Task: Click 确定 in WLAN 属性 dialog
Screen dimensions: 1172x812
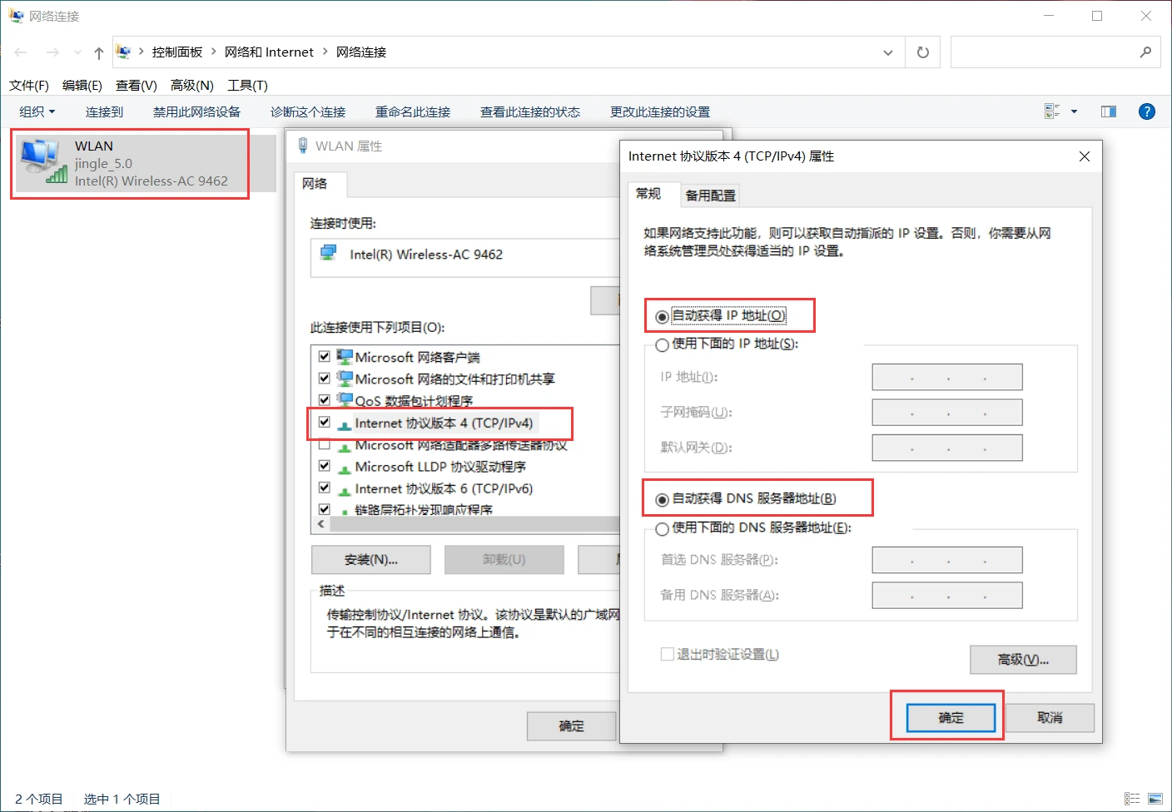Action: [571, 726]
